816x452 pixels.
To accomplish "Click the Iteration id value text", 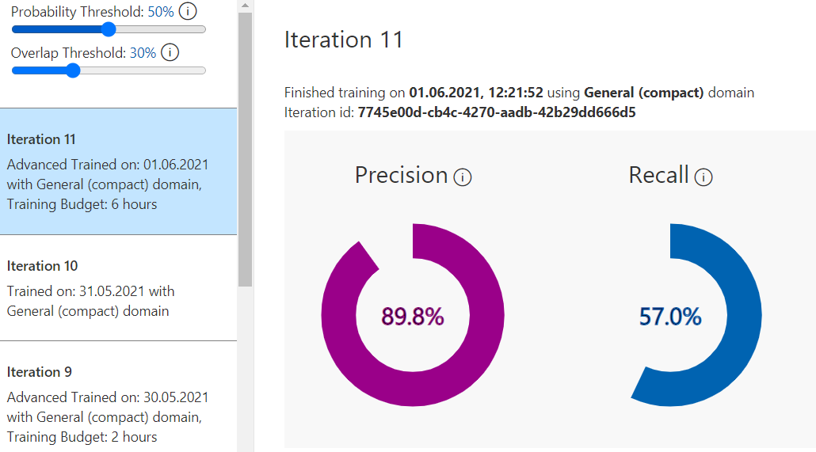I will (x=497, y=112).
